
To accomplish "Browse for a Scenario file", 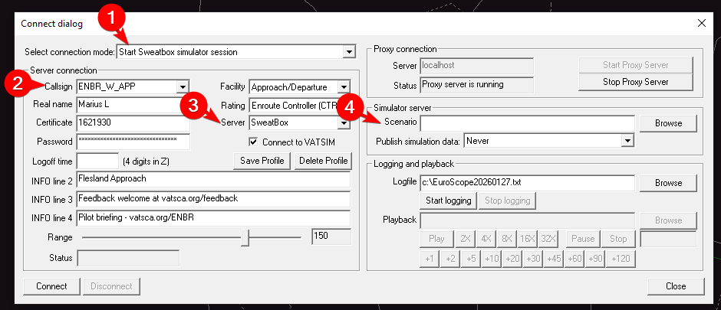I will click(x=668, y=122).
